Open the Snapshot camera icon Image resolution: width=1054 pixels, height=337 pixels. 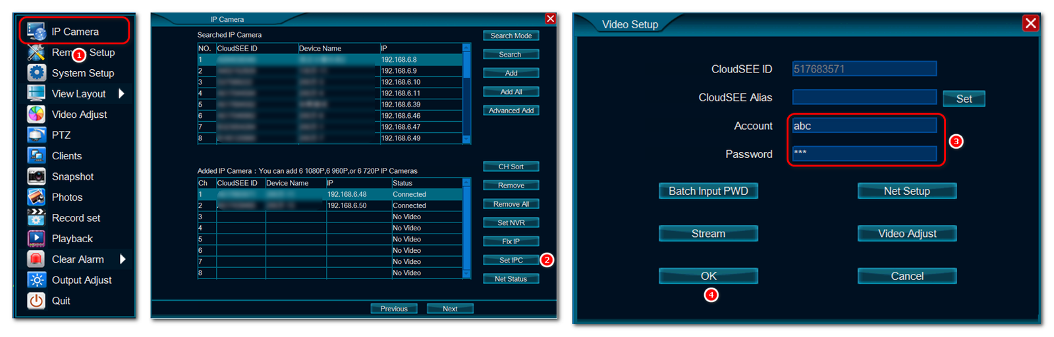coord(36,176)
